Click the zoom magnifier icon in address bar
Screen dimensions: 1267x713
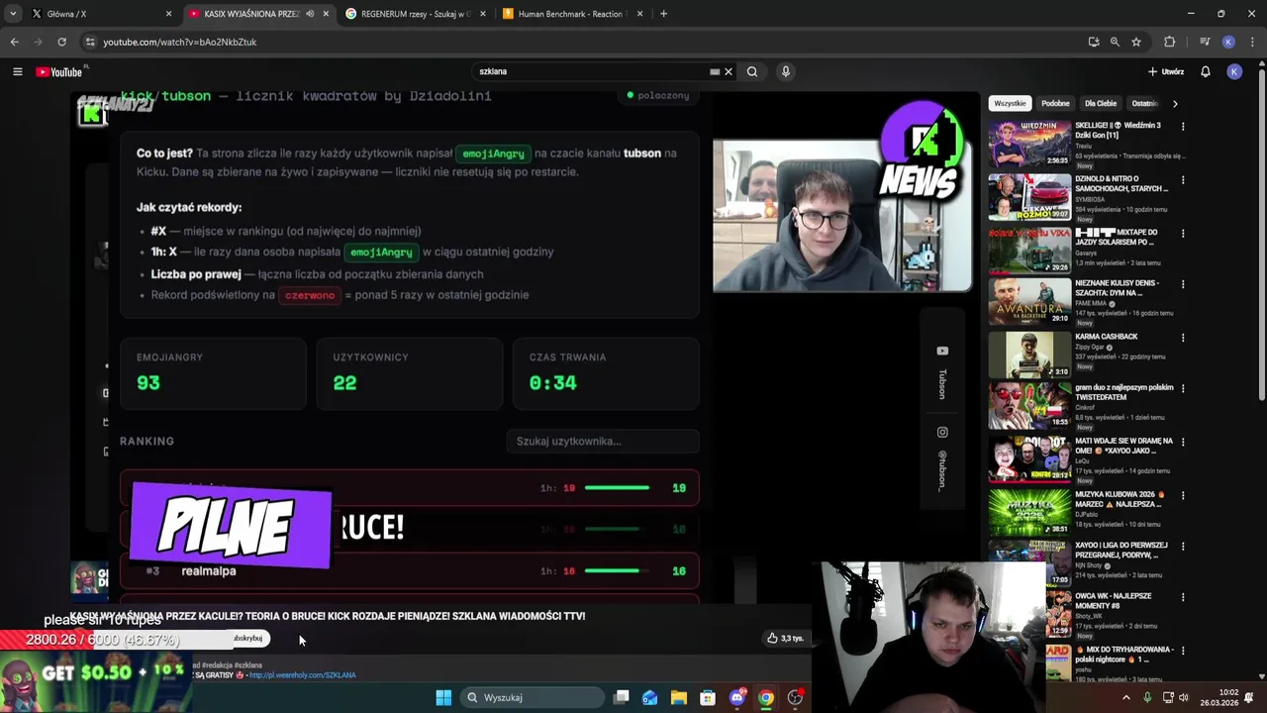(x=1115, y=42)
